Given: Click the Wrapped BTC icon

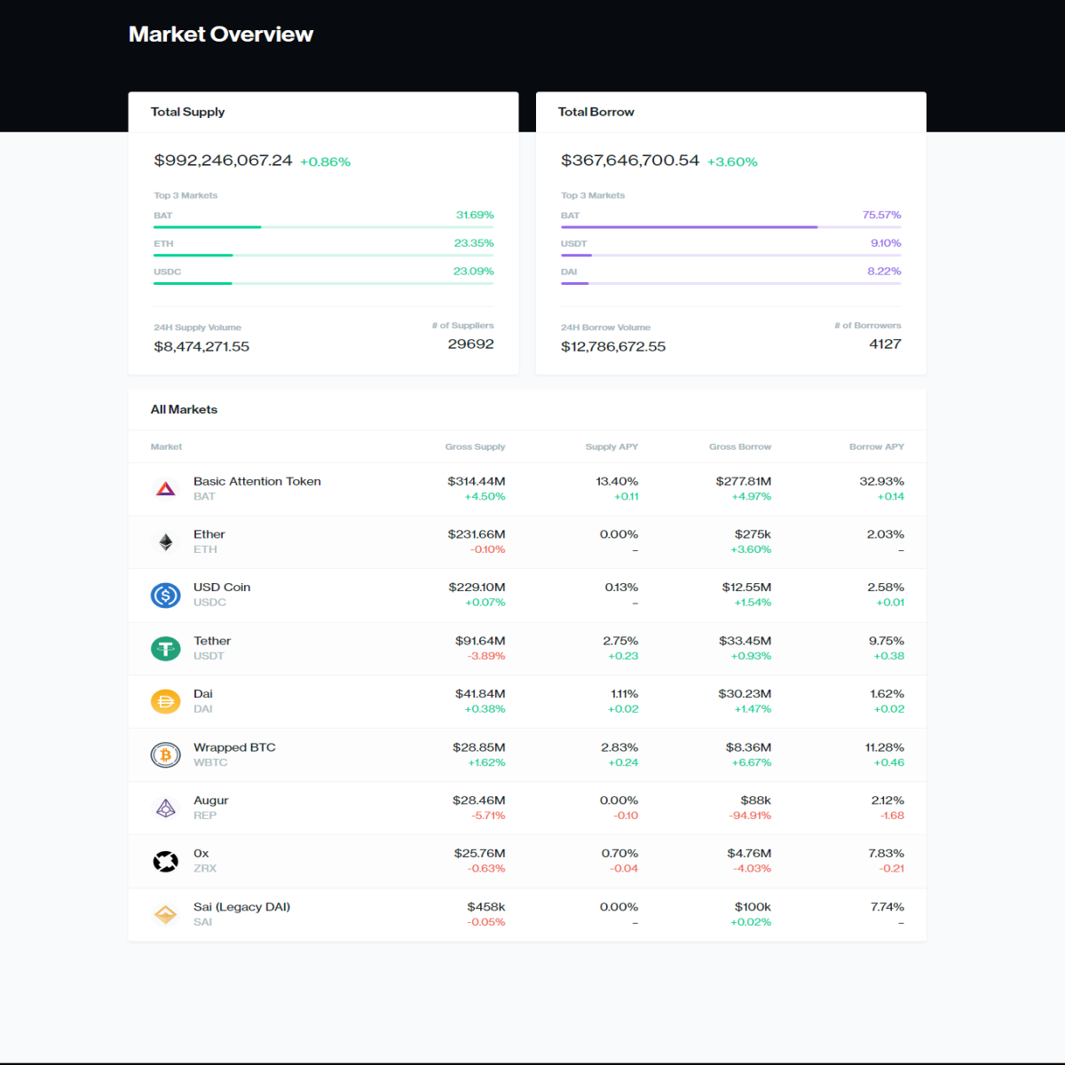Looking at the screenshot, I should tap(166, 755).
